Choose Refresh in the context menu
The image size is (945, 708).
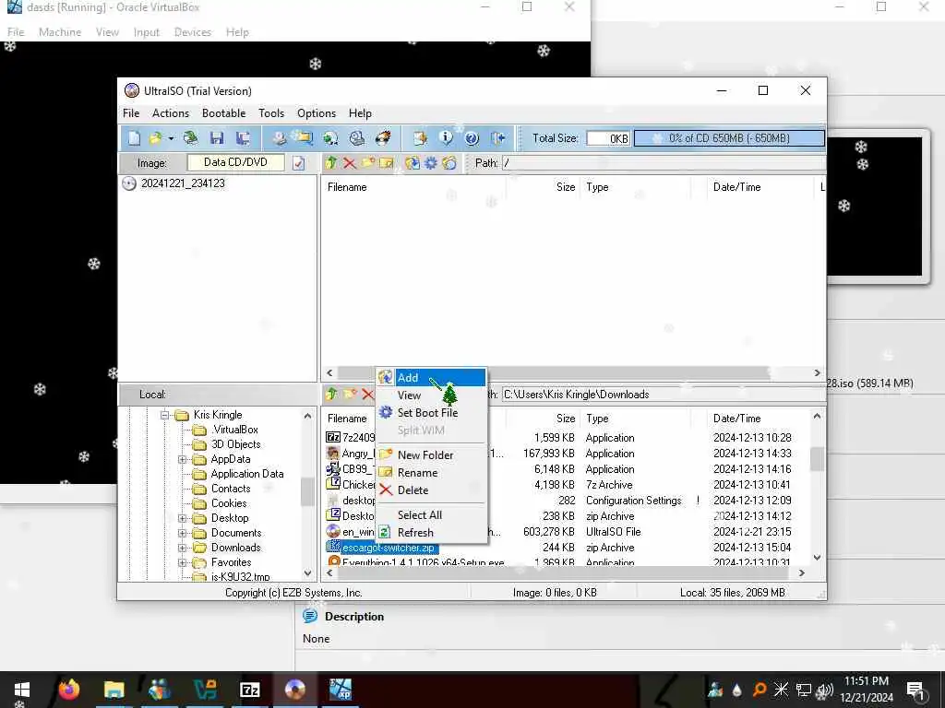tap(432, 533)
